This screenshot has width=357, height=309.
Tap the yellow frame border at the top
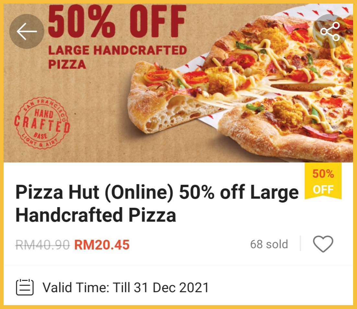[x=178, y=2]
